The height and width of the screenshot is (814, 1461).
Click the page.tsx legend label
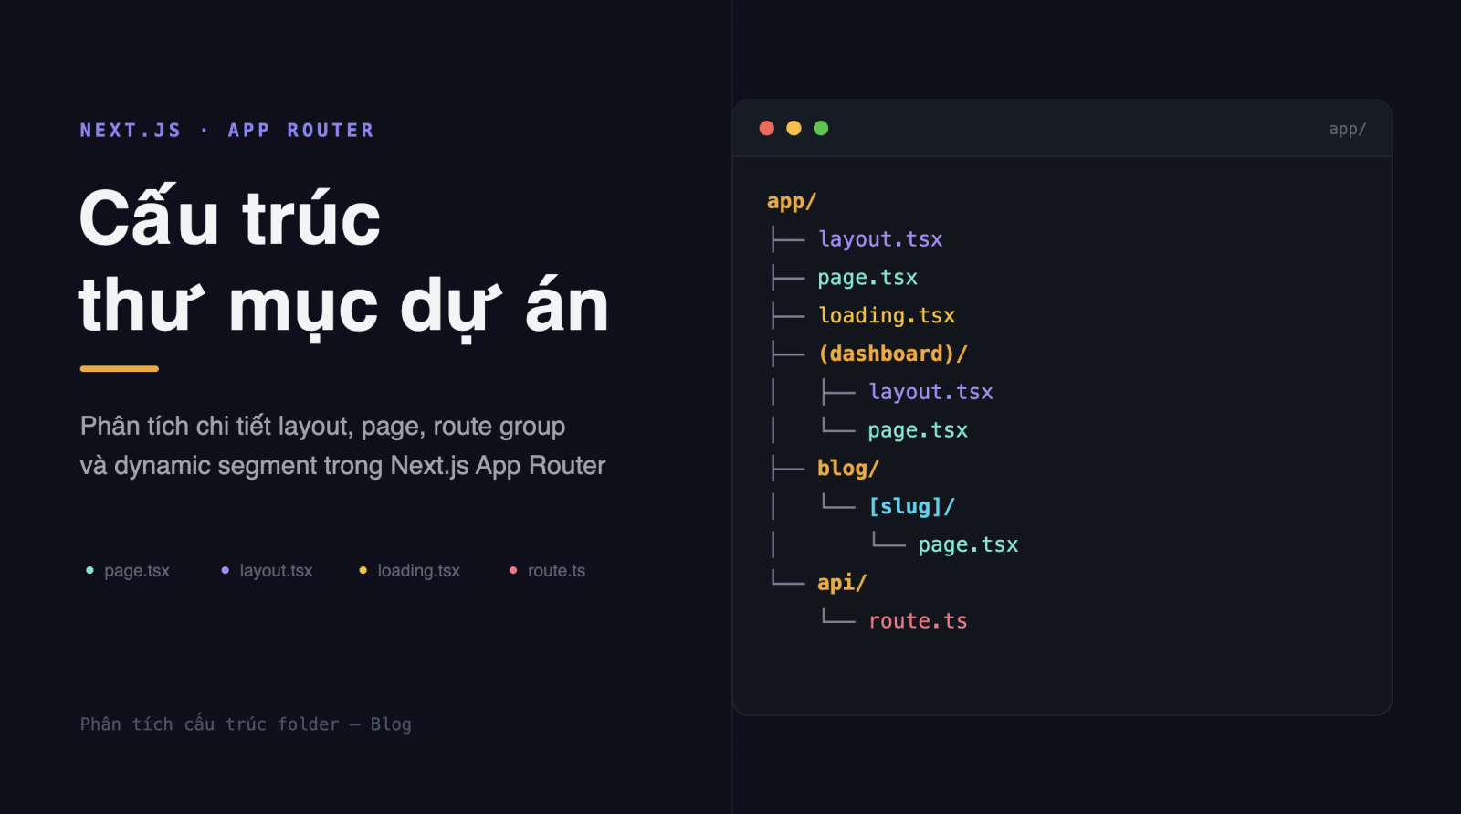[137, 571]
